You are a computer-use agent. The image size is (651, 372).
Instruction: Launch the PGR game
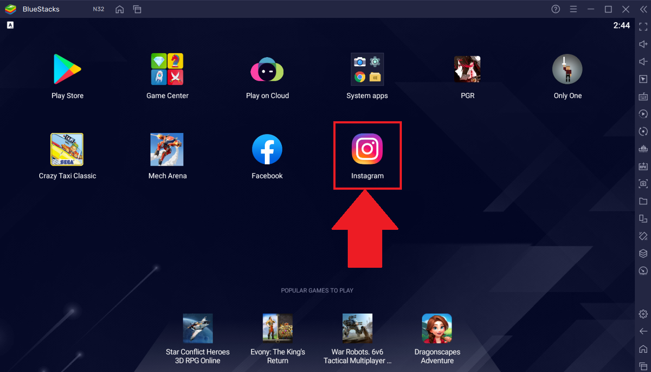coord(467,69)
